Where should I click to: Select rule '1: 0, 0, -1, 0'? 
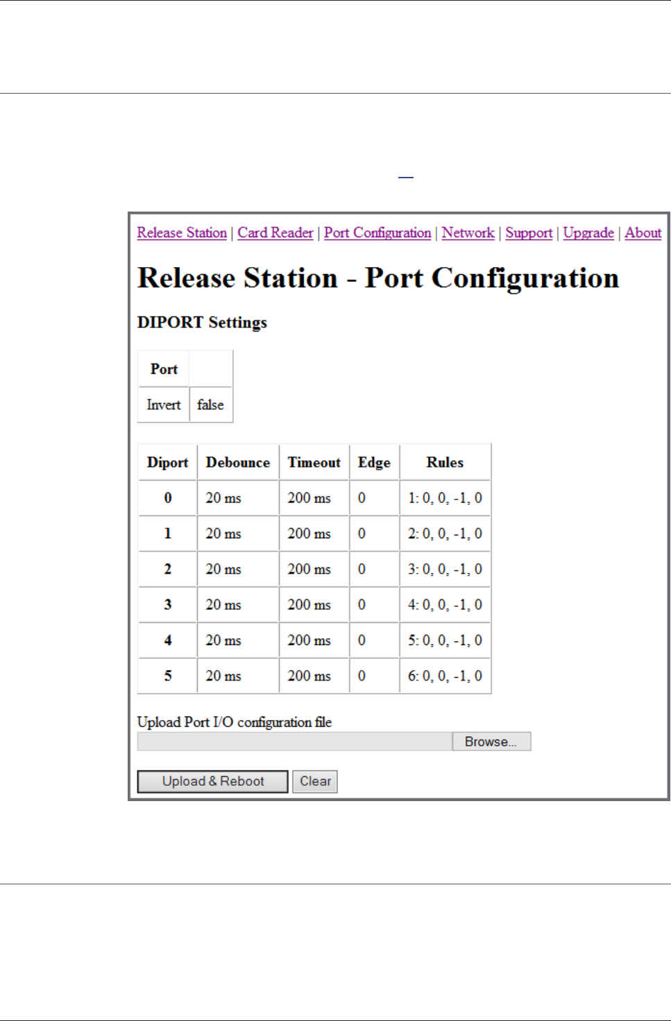(x=445, y=498)
